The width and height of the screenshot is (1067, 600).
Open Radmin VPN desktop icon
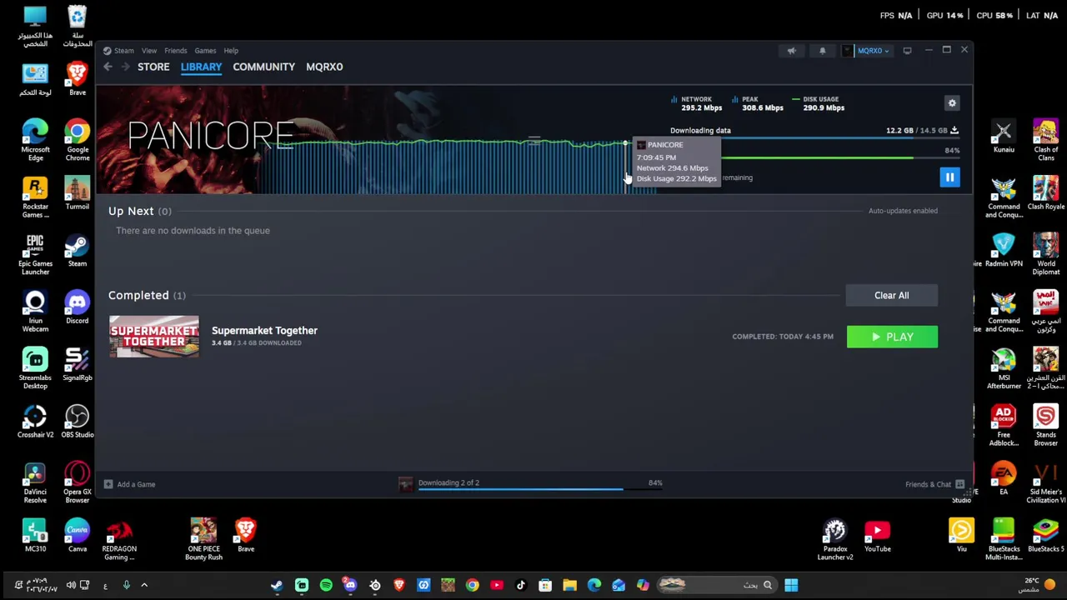[x=1004, y=250]
